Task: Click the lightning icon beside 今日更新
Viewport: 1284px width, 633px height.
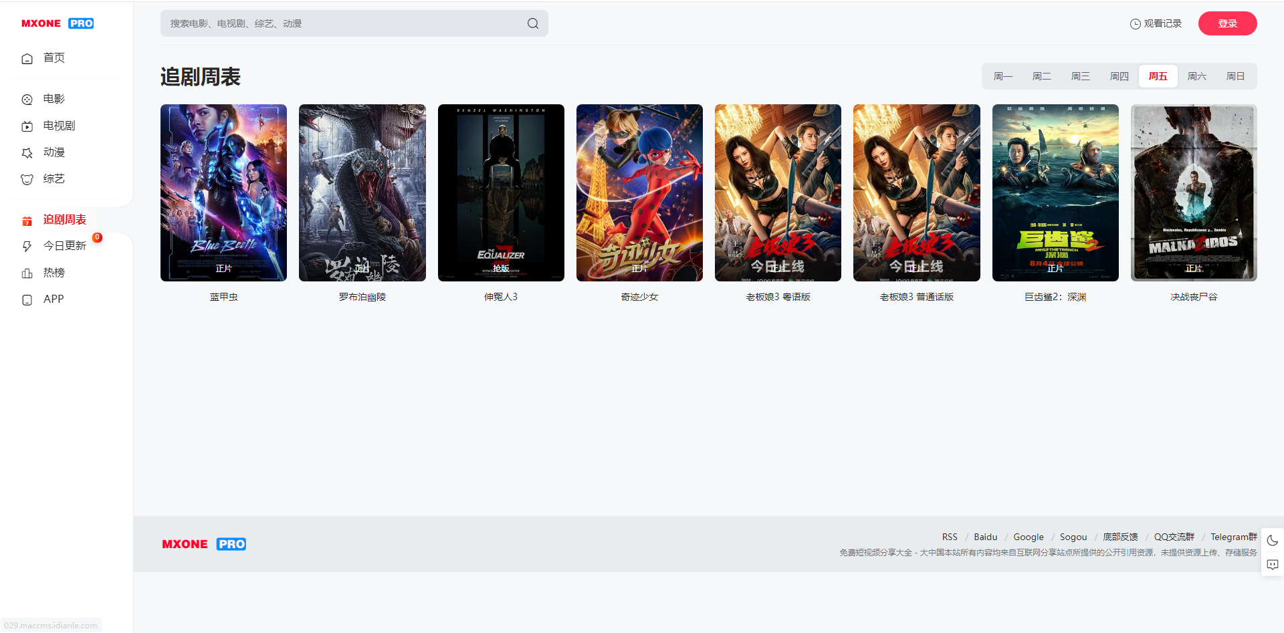Action: [27, 247]
